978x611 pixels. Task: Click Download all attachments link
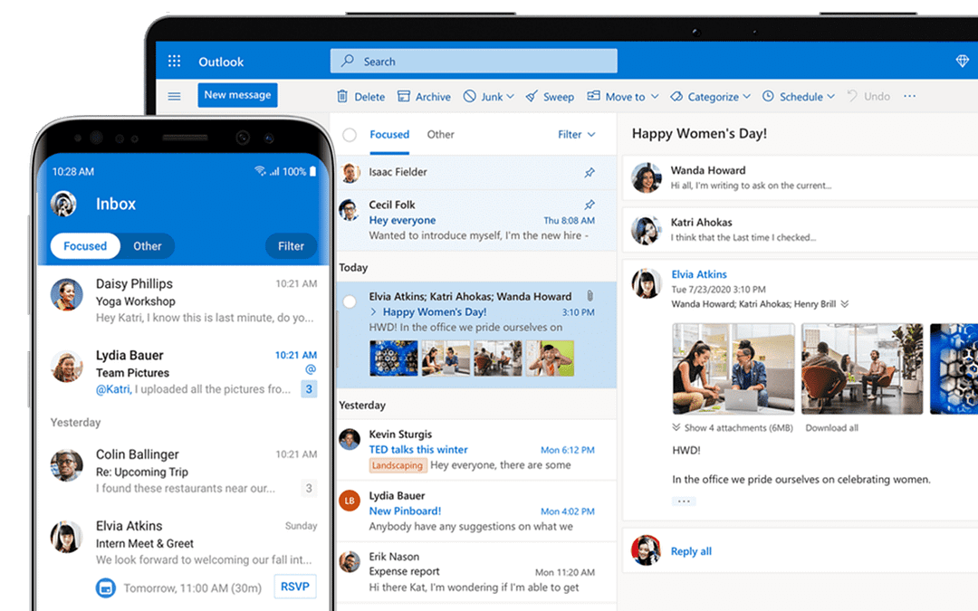831,427
